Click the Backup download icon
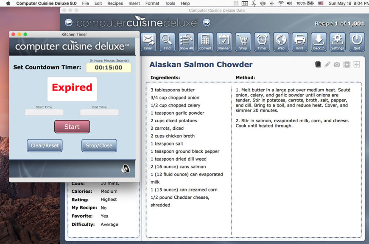 pyautogui.click(x=319, y=42)
